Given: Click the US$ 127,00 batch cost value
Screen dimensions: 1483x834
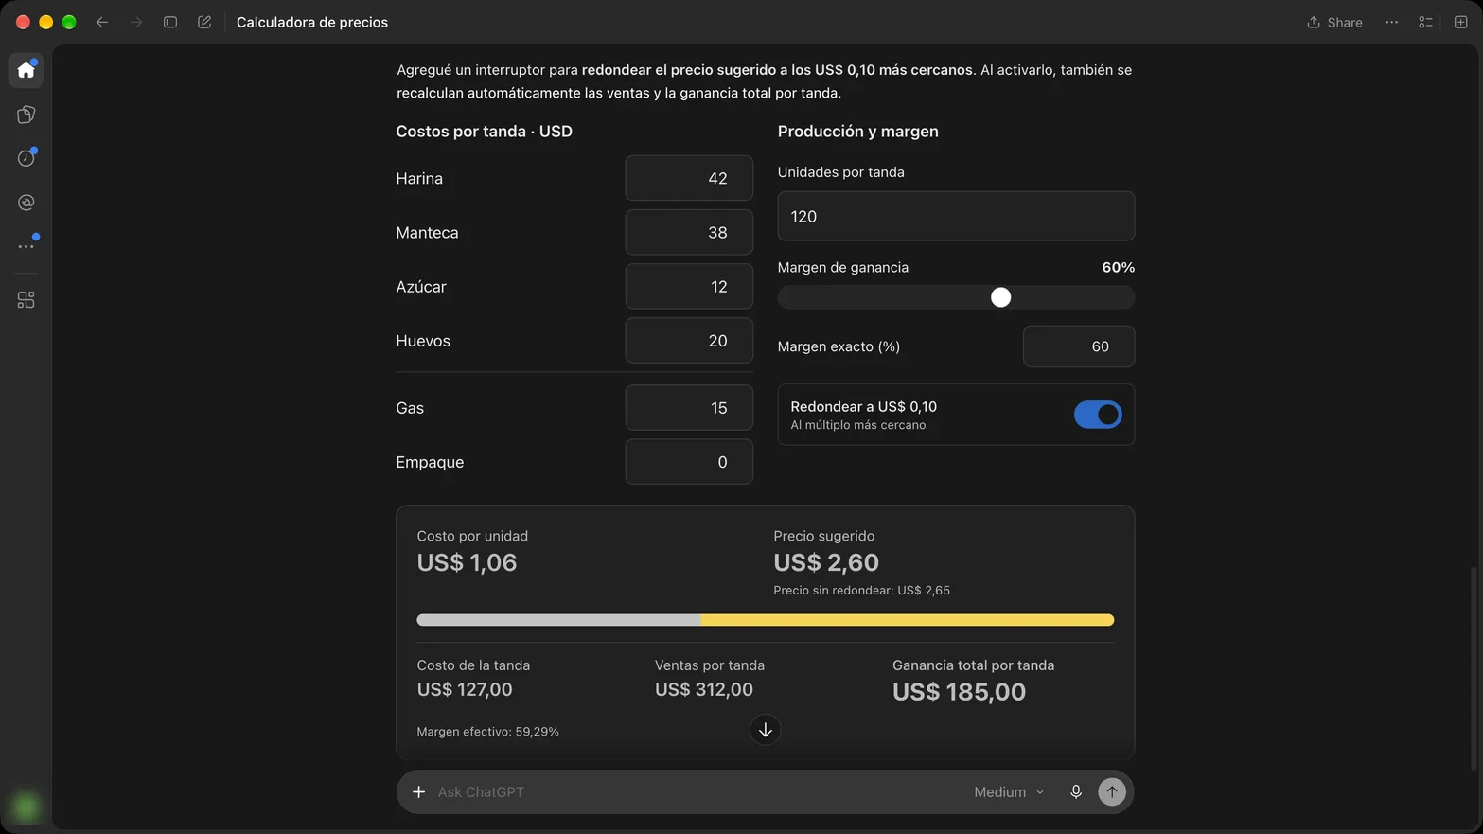Looking at the screenshot, I should 465,689.
